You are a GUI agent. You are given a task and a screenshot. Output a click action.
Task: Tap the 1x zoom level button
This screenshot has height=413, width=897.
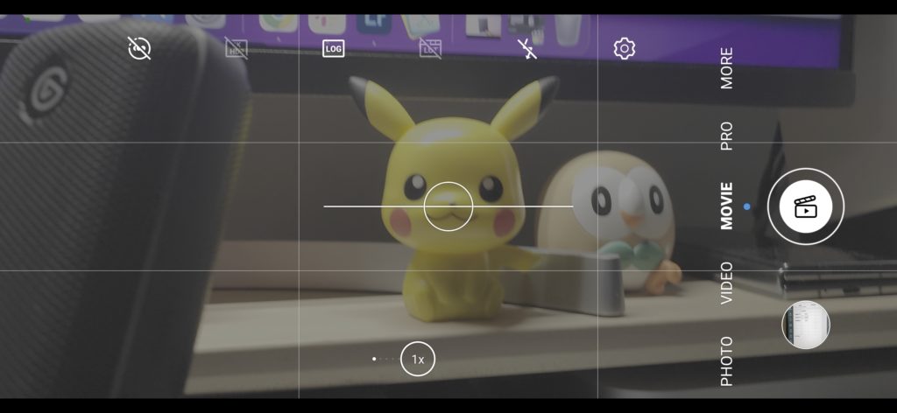(x=418, y=360)
